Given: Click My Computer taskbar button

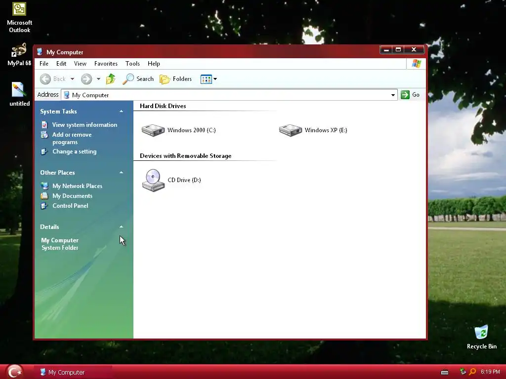Looking at the screenshot, I should click(74, 372).
